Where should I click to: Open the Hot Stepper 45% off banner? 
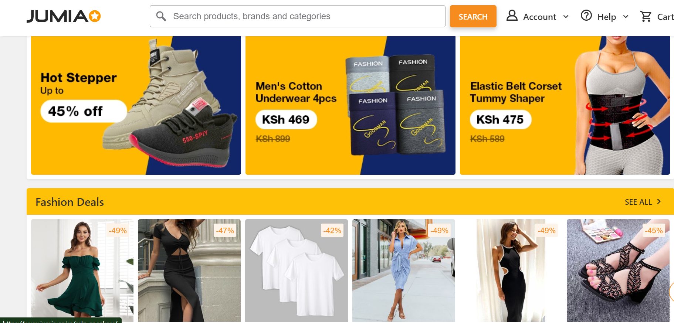[x=136, y=105]
